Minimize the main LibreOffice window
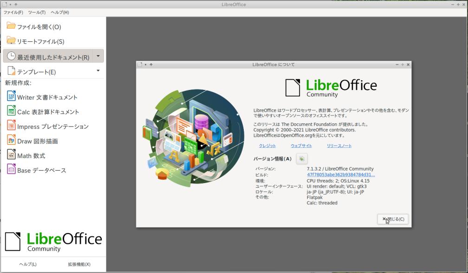Screen dimensions: 468x273 [x=453, y=5]
